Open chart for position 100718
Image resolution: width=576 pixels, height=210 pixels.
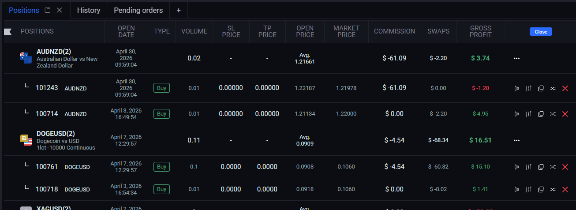click(516, 189)
